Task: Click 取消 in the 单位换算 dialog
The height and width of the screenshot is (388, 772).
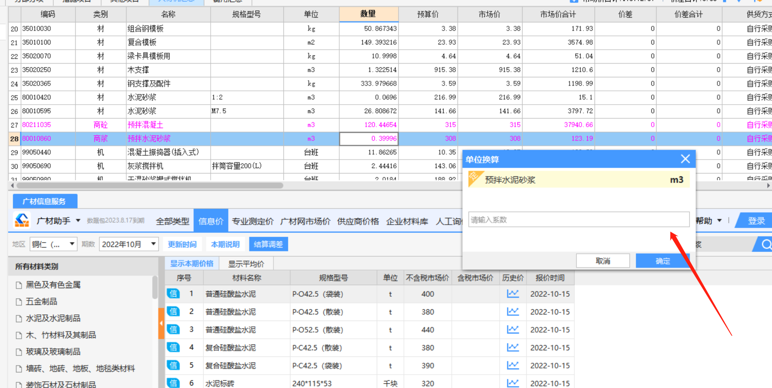Action: (603, 261)
